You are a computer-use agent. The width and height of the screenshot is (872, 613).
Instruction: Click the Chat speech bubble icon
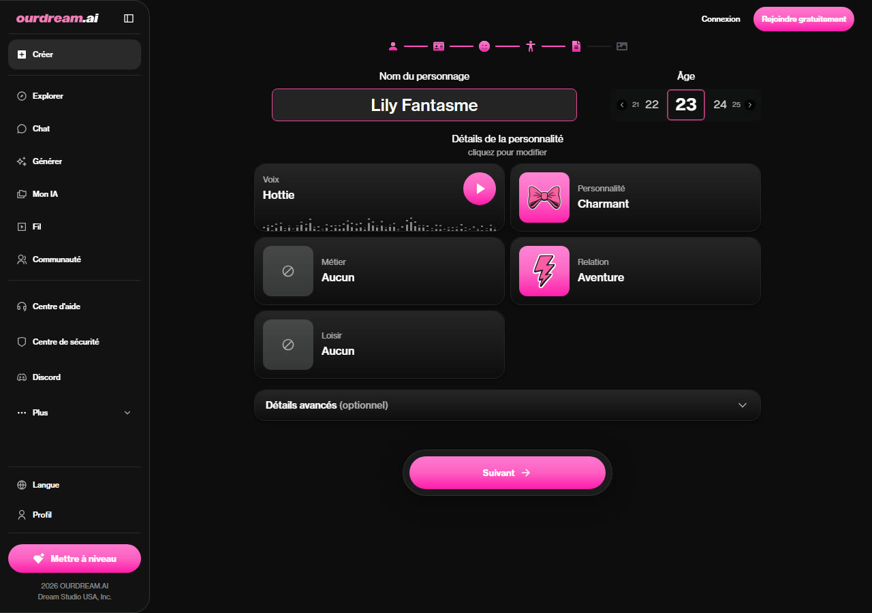tap(22, 129)
